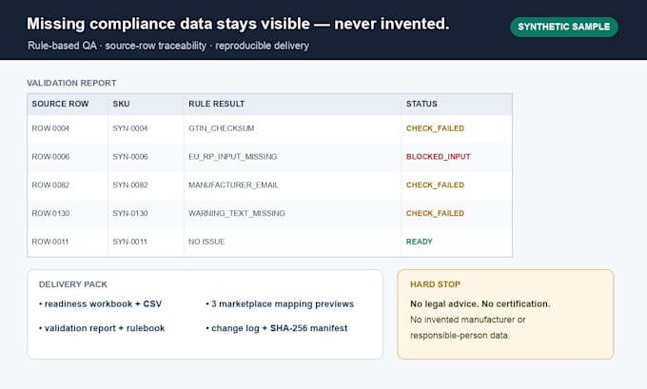Select the EU_RP_INPUT_MISSING rule result

pyautogui.click(x=233, y=157)
